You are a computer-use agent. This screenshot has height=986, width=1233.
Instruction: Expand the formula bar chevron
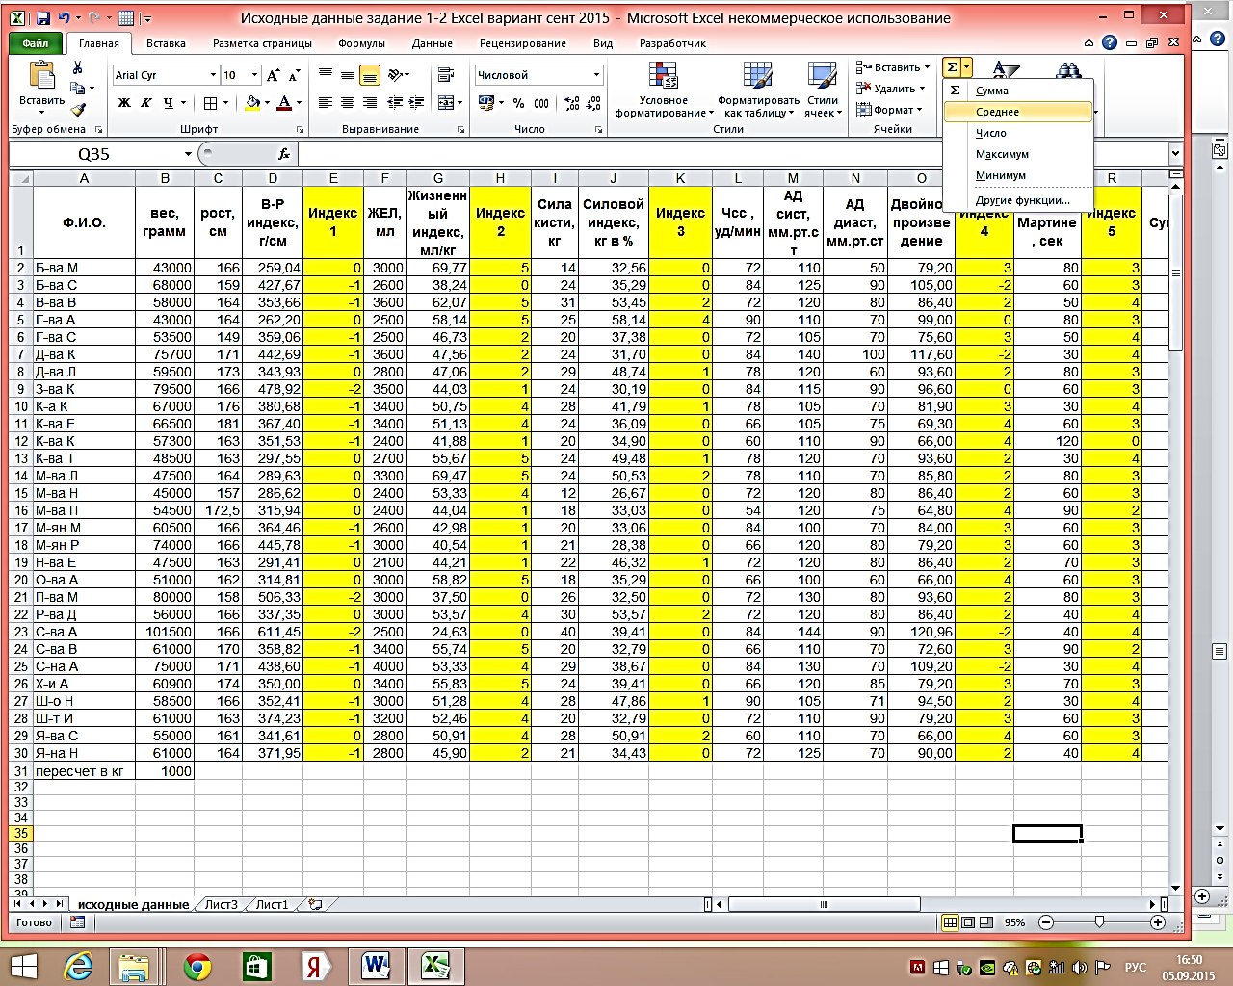(1175, 154)
